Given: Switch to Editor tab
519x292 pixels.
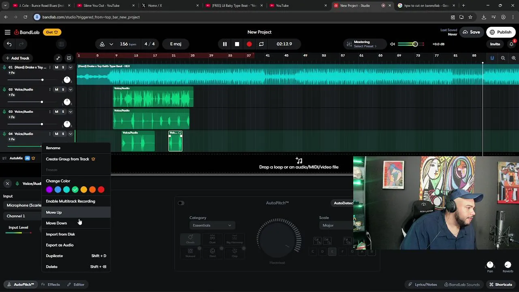Looking at the screenshot, I should coord(76,284).
